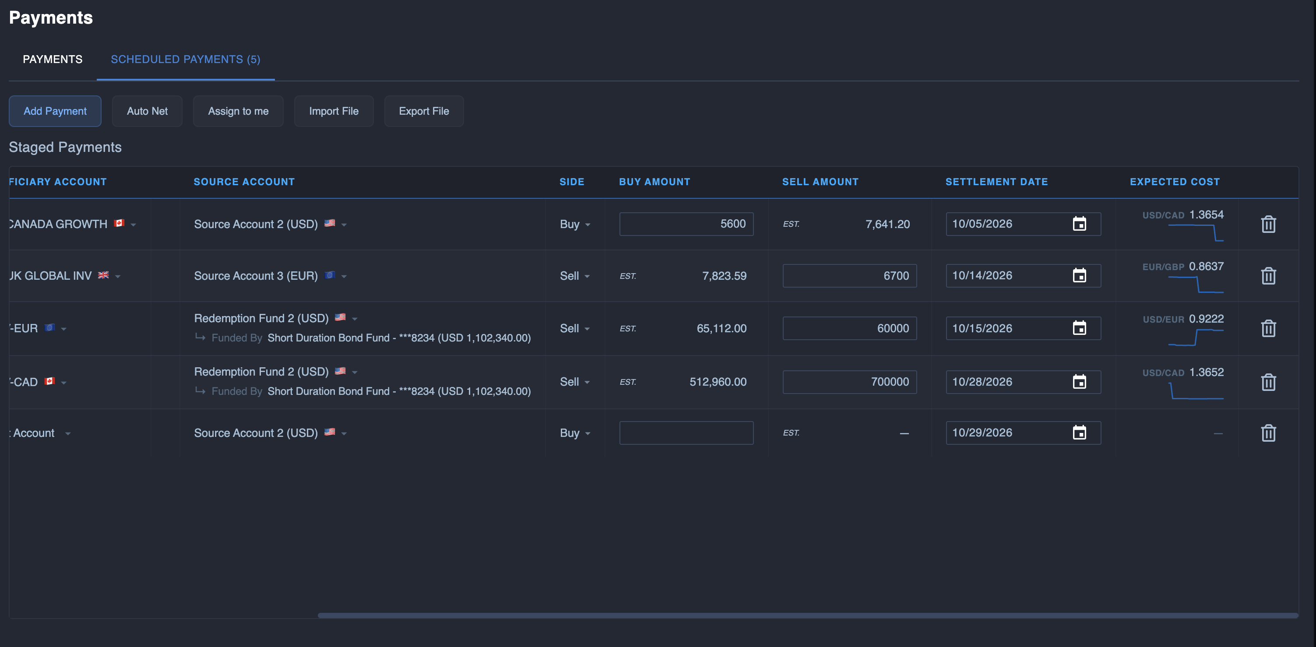Focus the sell amount field showing 60000
Viewport: 1316px width, 647px height.
(850, 328)
